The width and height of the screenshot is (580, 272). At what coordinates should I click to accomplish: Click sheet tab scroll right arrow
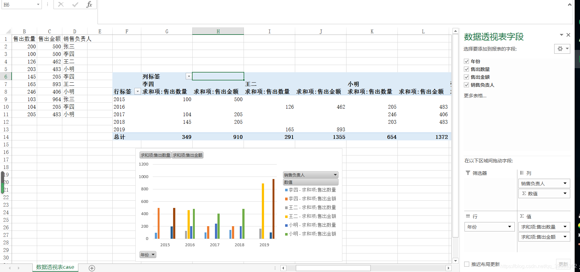pyautogui.click(x=19, y=268)
